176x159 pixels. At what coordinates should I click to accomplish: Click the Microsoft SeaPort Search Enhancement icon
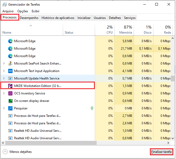(10, 63)
